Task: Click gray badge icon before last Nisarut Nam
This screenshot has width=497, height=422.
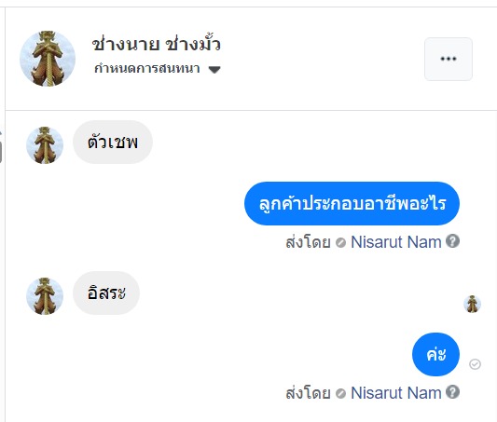Action: pos(340,393)
